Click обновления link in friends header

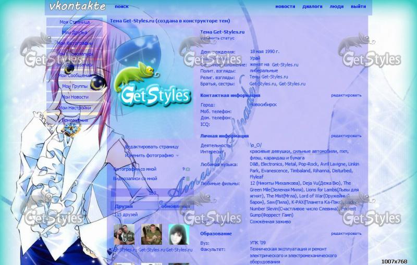point(176,206)
